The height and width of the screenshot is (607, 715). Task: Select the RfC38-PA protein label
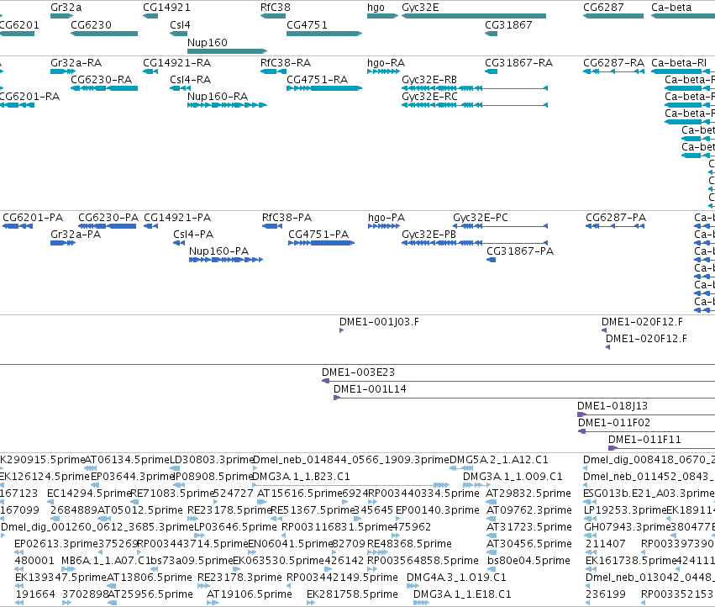[287, 217]
